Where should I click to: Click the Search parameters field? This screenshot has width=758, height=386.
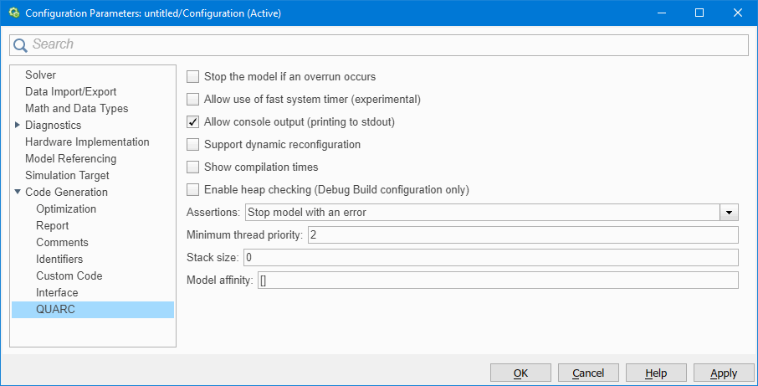pos(385,44)
